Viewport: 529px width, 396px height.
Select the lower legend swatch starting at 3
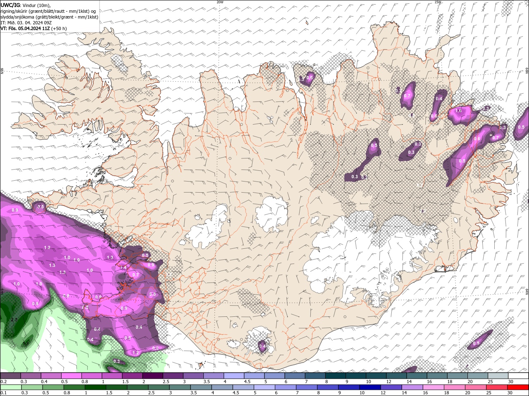[x=180, y=387]
